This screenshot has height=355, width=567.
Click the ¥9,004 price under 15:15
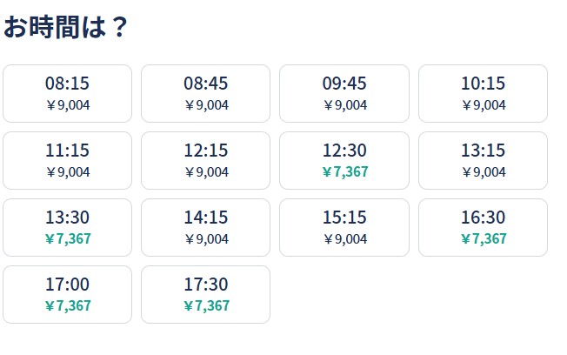coord(345,238)
